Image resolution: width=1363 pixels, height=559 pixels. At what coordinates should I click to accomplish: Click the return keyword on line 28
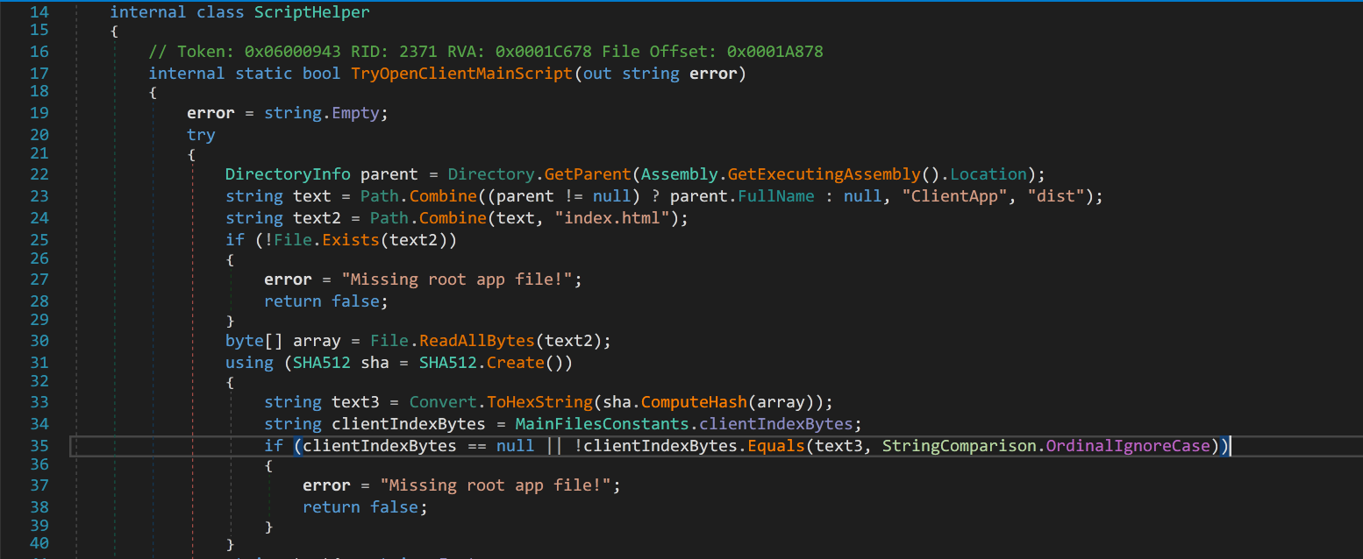tap(292, 301)
